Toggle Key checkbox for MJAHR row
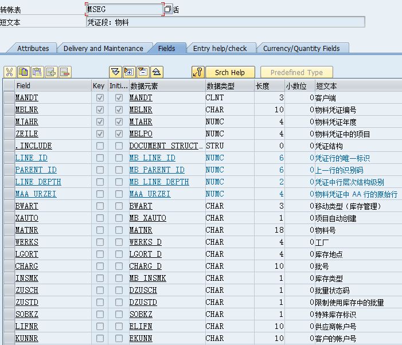The image size is (402, 345). coord(100,121)
